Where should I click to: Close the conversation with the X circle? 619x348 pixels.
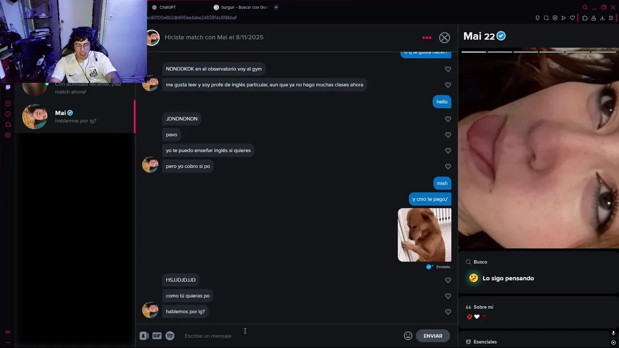pyautogui.click(x=444, y=38)
